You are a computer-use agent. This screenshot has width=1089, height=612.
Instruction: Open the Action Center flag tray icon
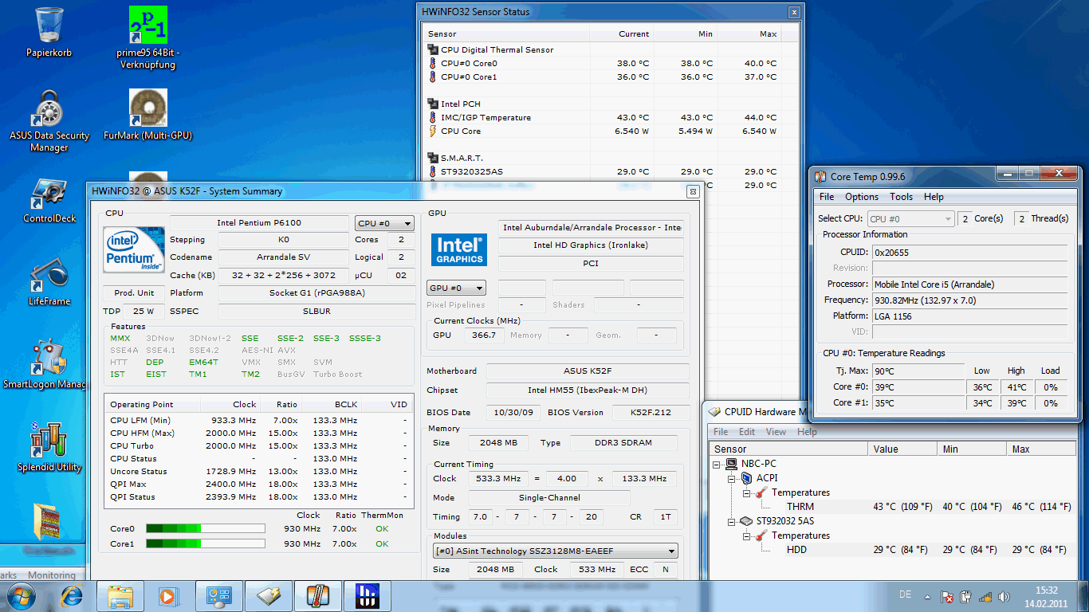coord(947,596)
